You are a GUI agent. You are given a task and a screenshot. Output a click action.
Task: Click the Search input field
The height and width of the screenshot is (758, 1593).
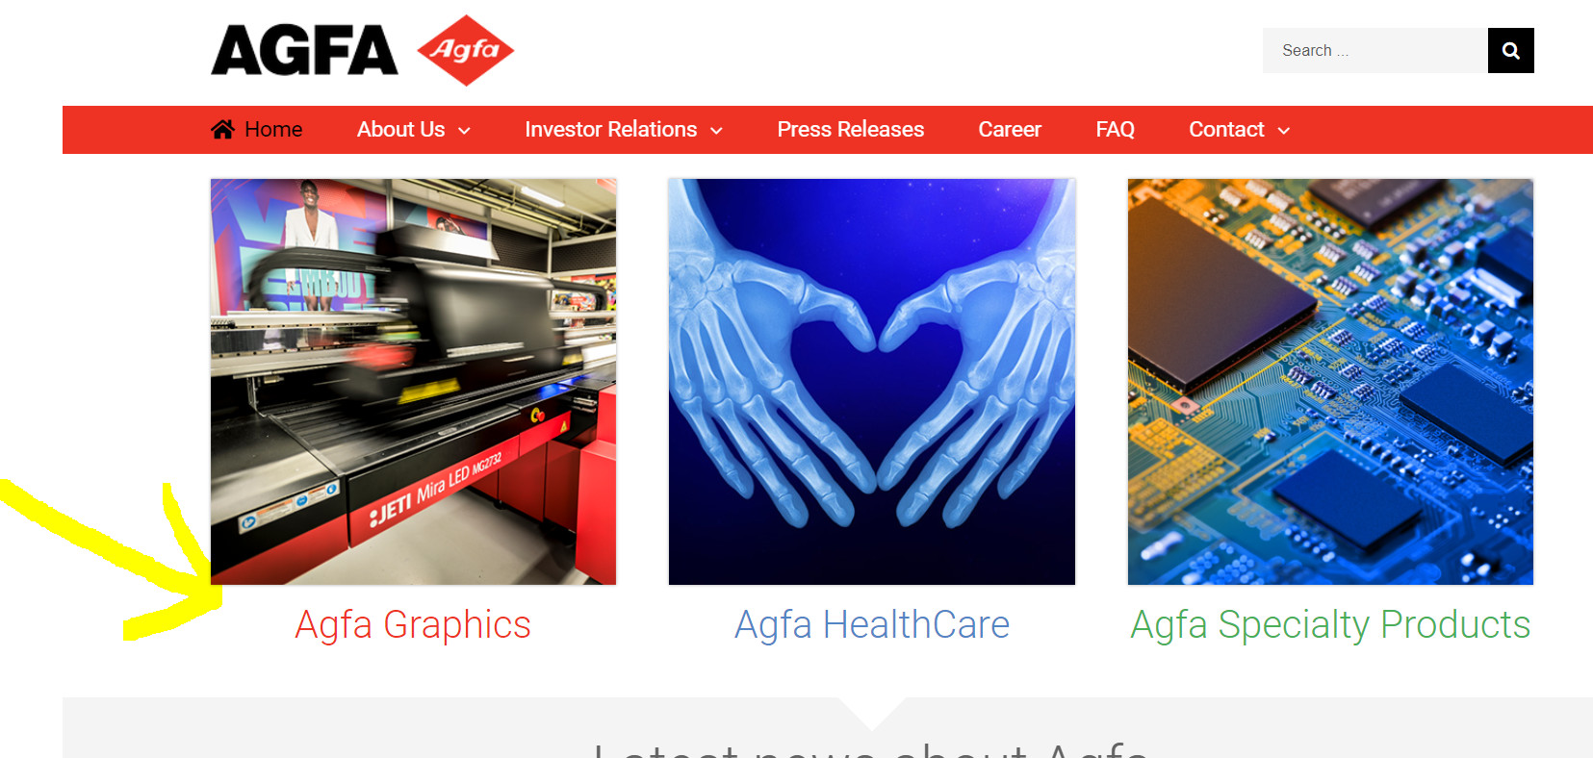coord(1375,50)
